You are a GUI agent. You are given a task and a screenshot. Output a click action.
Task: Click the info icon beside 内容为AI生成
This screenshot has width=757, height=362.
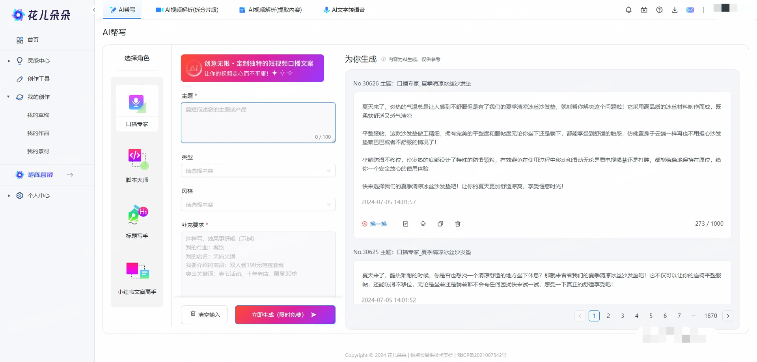click(383, 59)
